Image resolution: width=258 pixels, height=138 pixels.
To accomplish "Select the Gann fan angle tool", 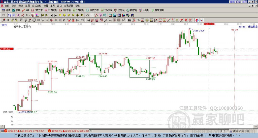I will coord(93,20).
